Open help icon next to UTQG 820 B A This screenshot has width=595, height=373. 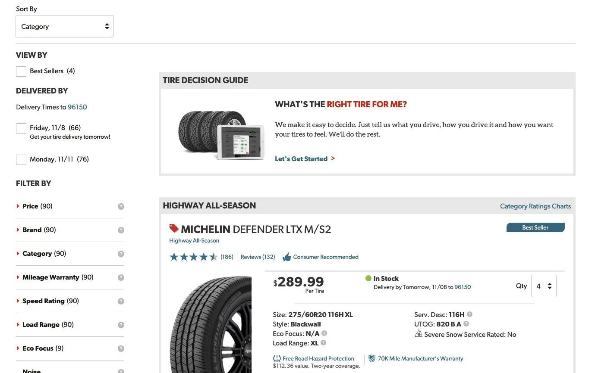(466, 324)
